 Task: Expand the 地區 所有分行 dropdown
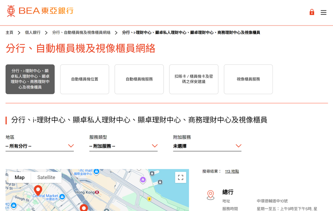(x=39, y=146)
